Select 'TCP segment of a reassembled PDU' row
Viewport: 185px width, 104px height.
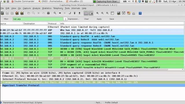tap(92, 64)
